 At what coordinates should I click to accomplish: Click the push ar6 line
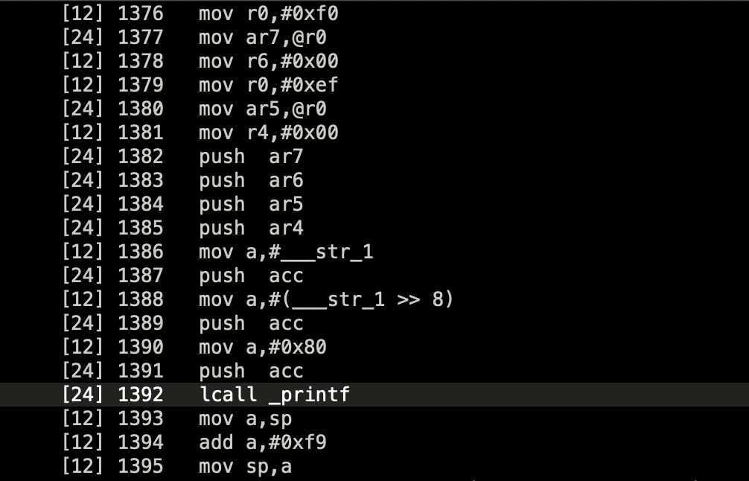point(251,180)
